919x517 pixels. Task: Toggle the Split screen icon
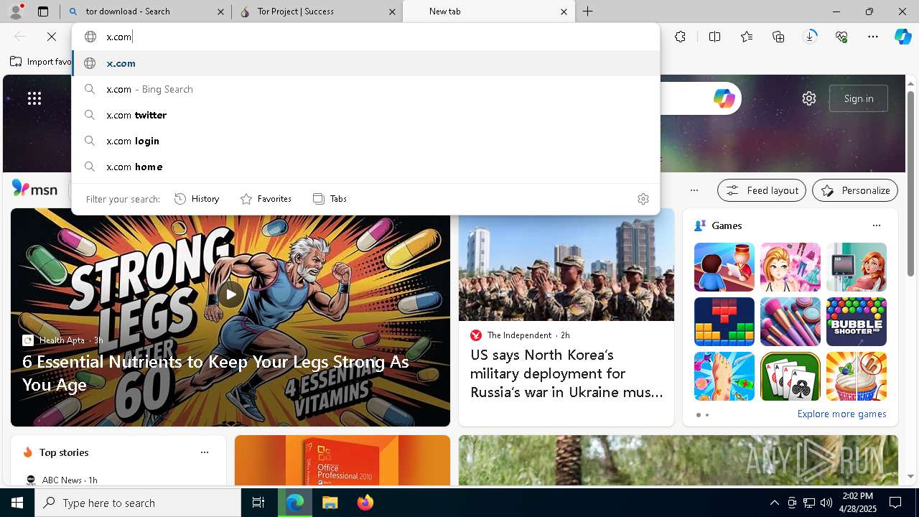pyautogui.click(x=715, y=37)
